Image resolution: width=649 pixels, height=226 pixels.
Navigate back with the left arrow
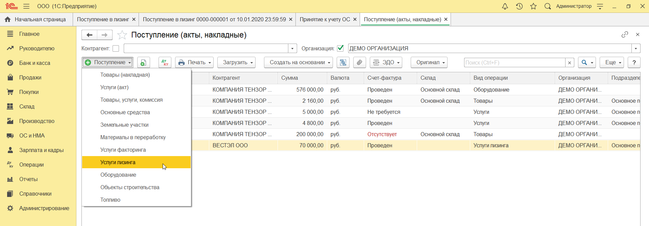coord(90,35)
